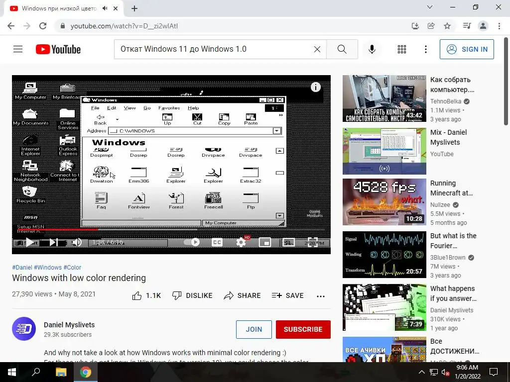The width and height of the screenshot is (510, 382).
Task: Open the Daniel Myslivets channel name link
Action: (x=69, y=325)
